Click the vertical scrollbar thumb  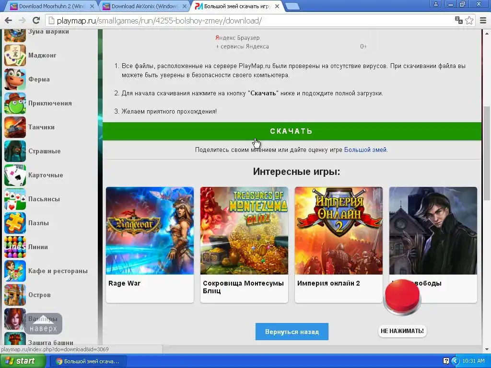click(487, 153)
